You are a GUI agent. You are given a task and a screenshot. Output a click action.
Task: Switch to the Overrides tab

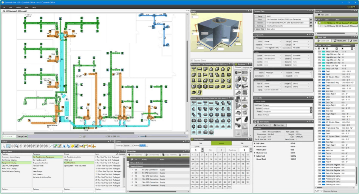279,125
